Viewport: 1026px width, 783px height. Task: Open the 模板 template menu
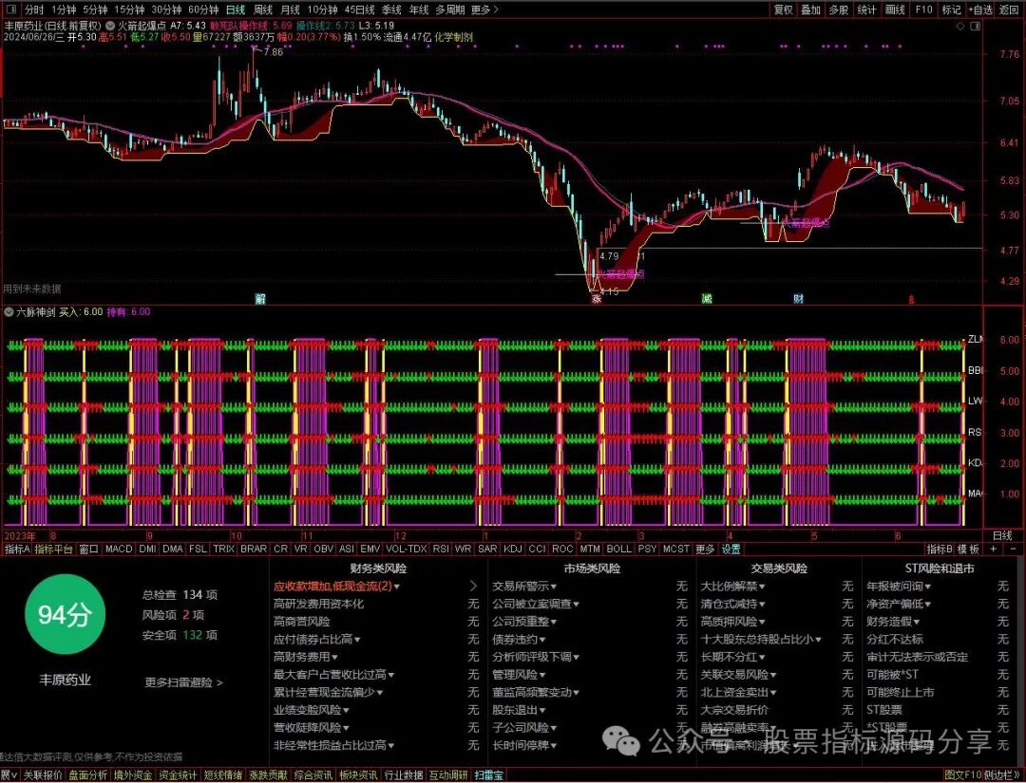[x=968, y=549]
